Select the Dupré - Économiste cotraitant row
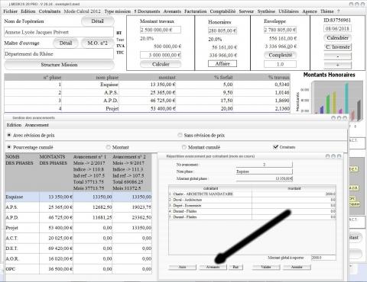The width and height of the screenshot is (367, 282). click(252, 206)
